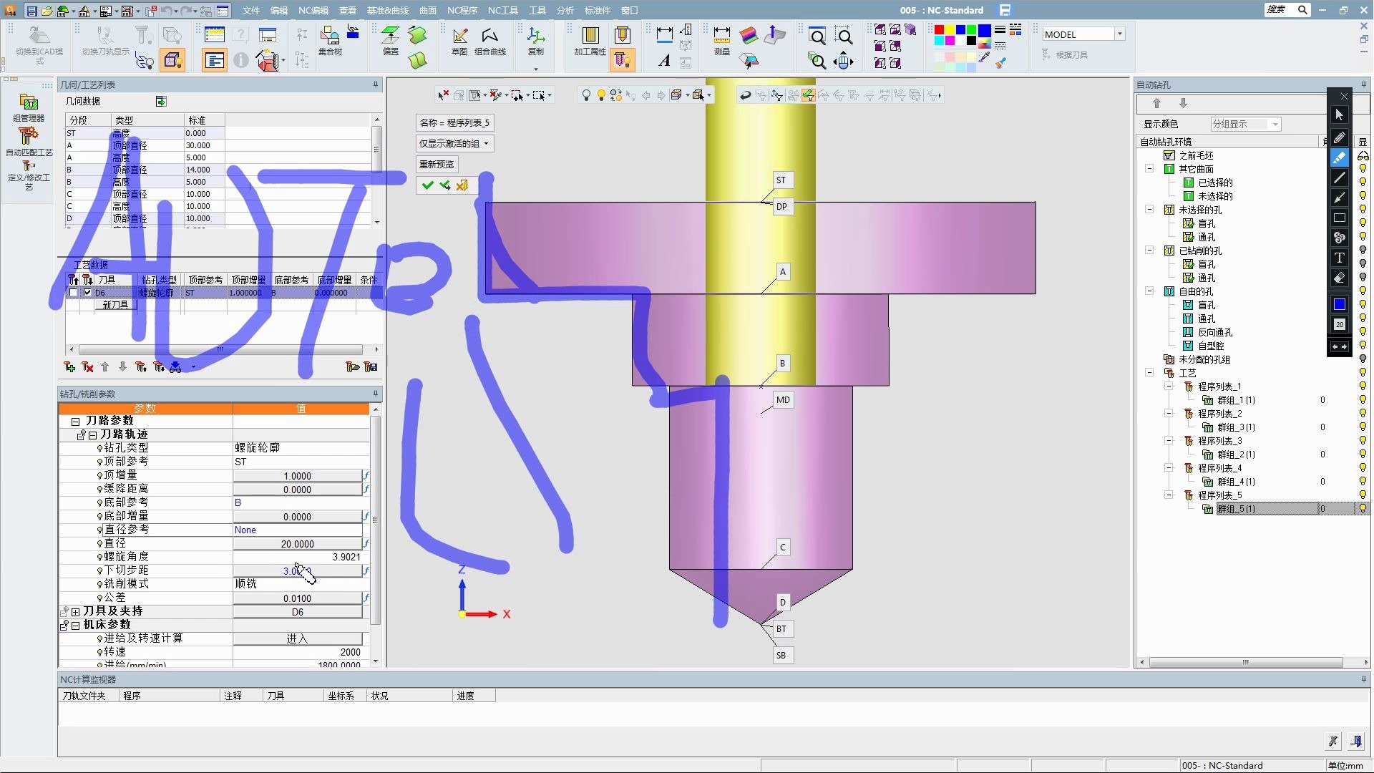Image resolution: width=1374 pixels, height=773 pixels.
Task: Click the Assembly Tree (集合树) icon
Action: [330, 36]
